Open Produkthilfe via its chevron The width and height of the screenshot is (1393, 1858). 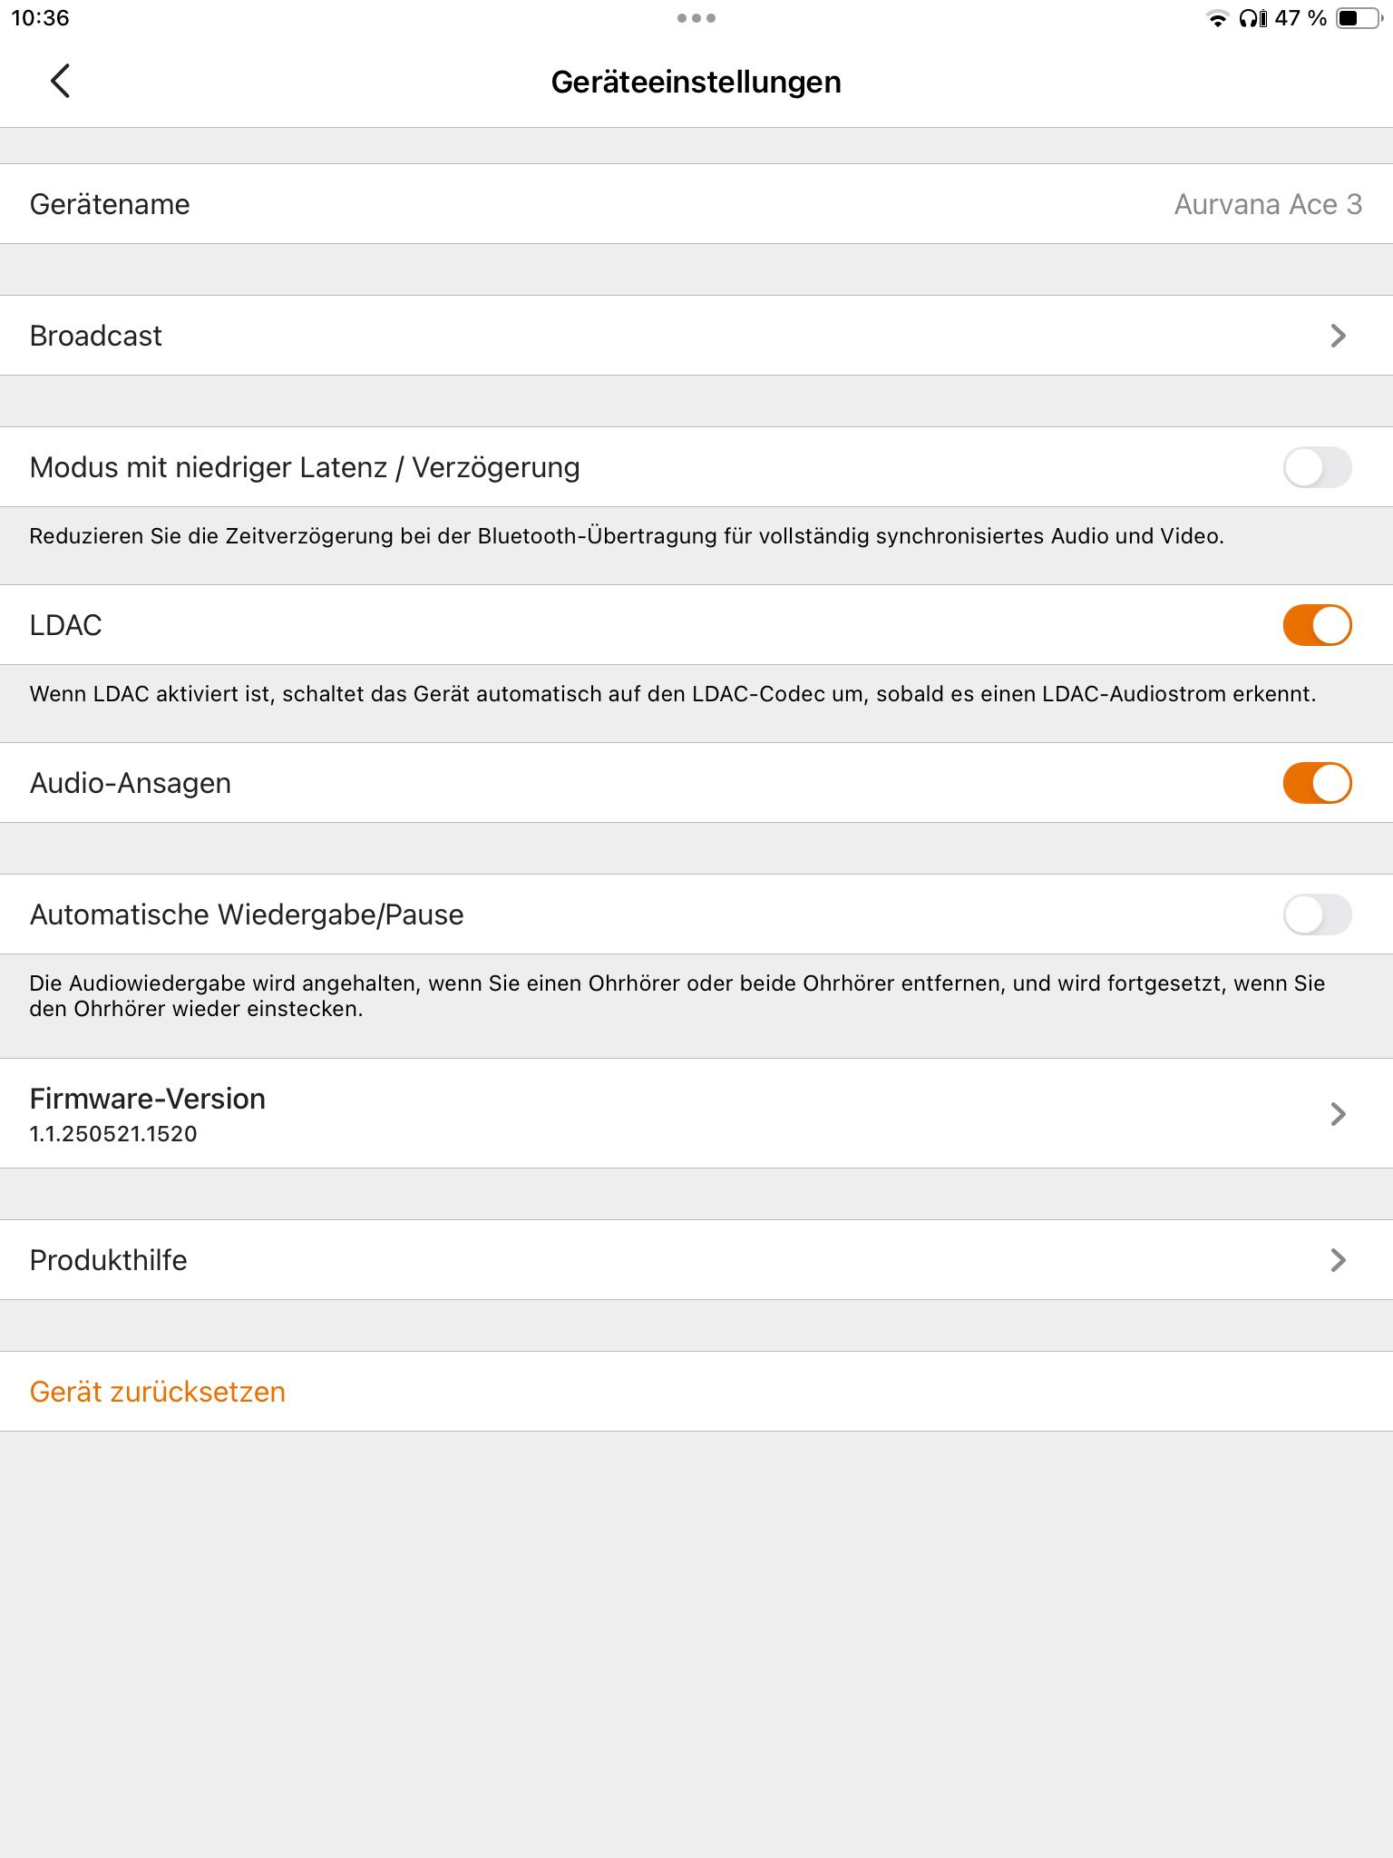point(1338,1260)
